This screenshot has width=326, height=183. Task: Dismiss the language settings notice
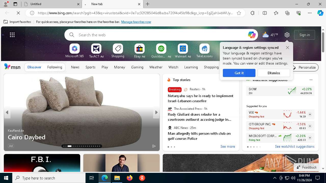point(274,73)
